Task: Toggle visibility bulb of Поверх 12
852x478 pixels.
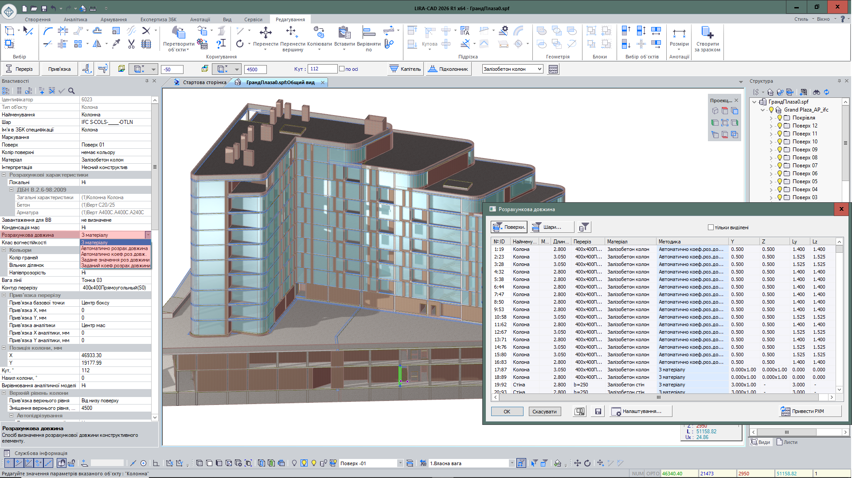Action: click(779, 126)
